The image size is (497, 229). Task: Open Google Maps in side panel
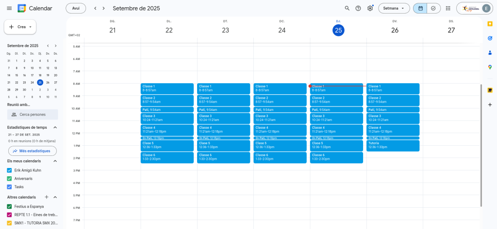click(x=490, y=67)
